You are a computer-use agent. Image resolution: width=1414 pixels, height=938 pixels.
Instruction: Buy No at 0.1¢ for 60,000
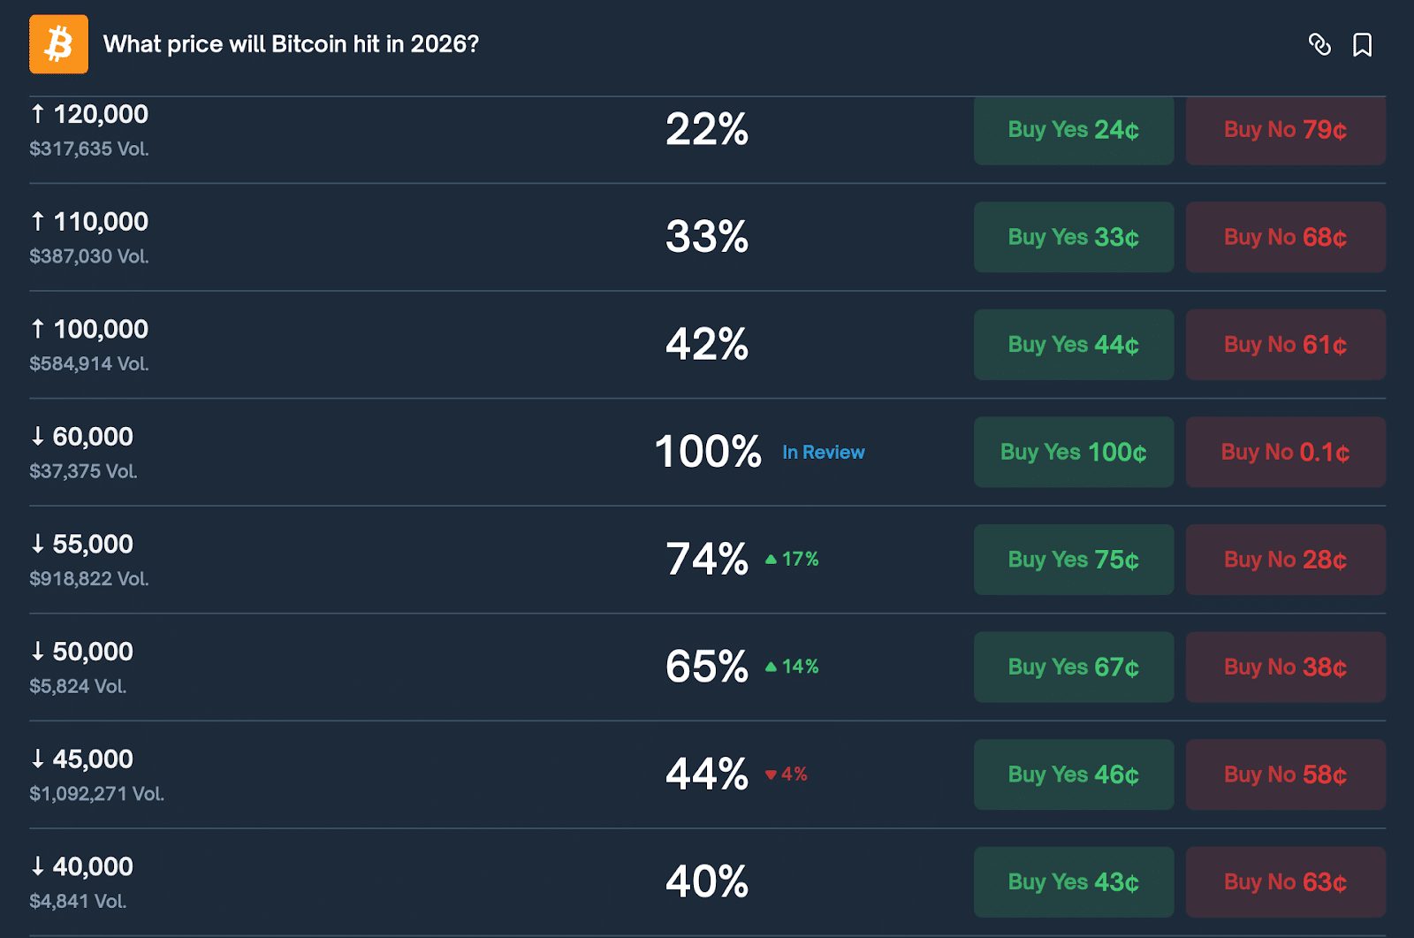(1285, 453)
